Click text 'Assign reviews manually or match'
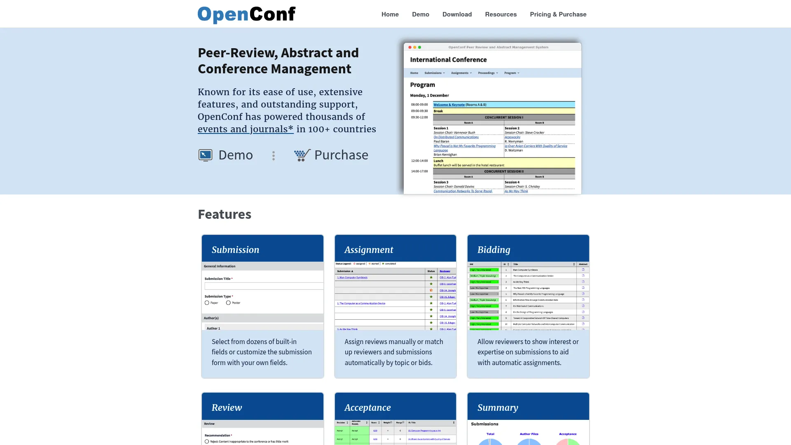 click(394, 342)
